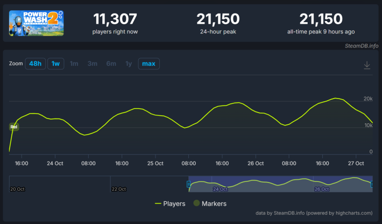Set zoom to 1y
Image resolution: width=382 pixels, height=224 pixels.
(x=129, y=64)
